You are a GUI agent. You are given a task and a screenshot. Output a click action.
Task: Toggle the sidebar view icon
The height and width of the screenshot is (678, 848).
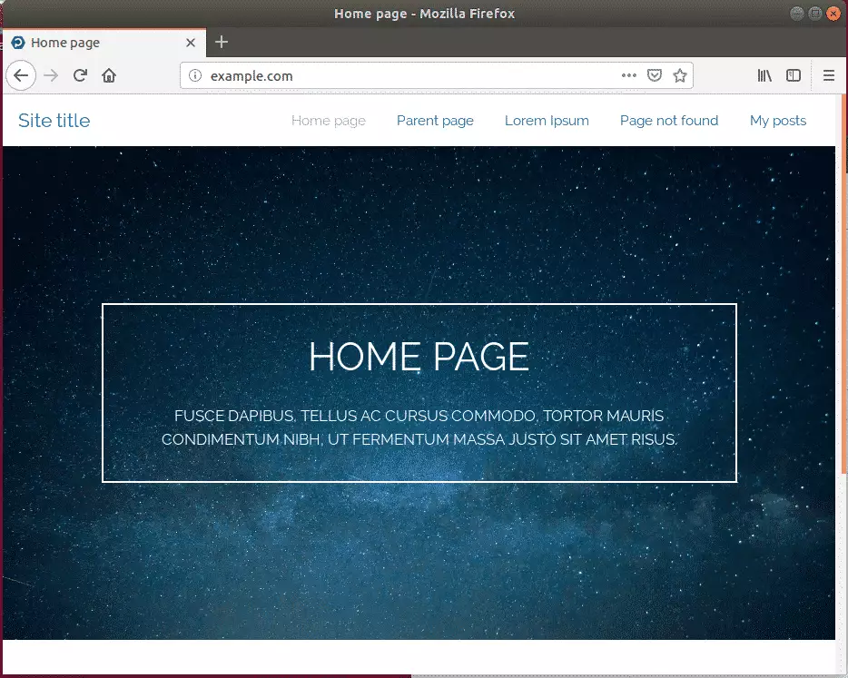[x=794, y=75]
